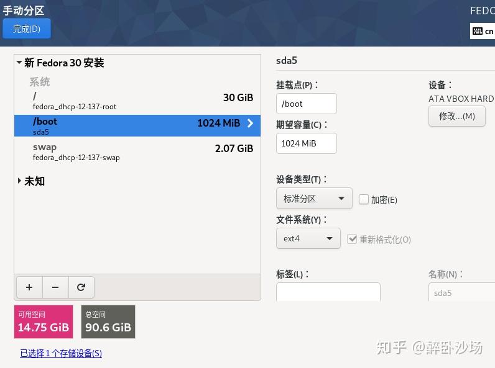Click the 2.07 GiB swap size value
The width and height of the screenshot is (495, 368).
pyautogui.click(x=234, y=148)
